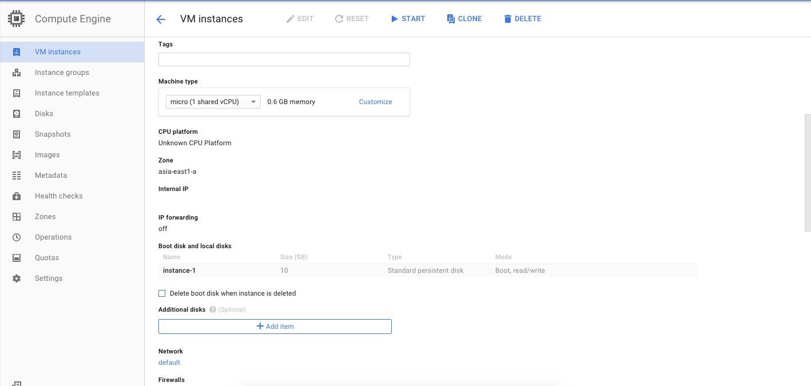The width and height of the screenshot is (811, 386).
Task: Click the Quotas sidebar icon
Action: pyautogui.click(x=17, y=258)
